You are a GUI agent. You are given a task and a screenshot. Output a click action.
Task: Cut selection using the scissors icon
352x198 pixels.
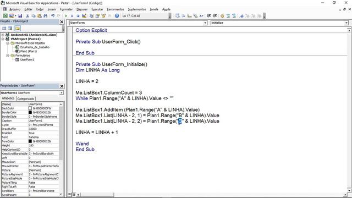pyautogui.click(x=28, y=16)
